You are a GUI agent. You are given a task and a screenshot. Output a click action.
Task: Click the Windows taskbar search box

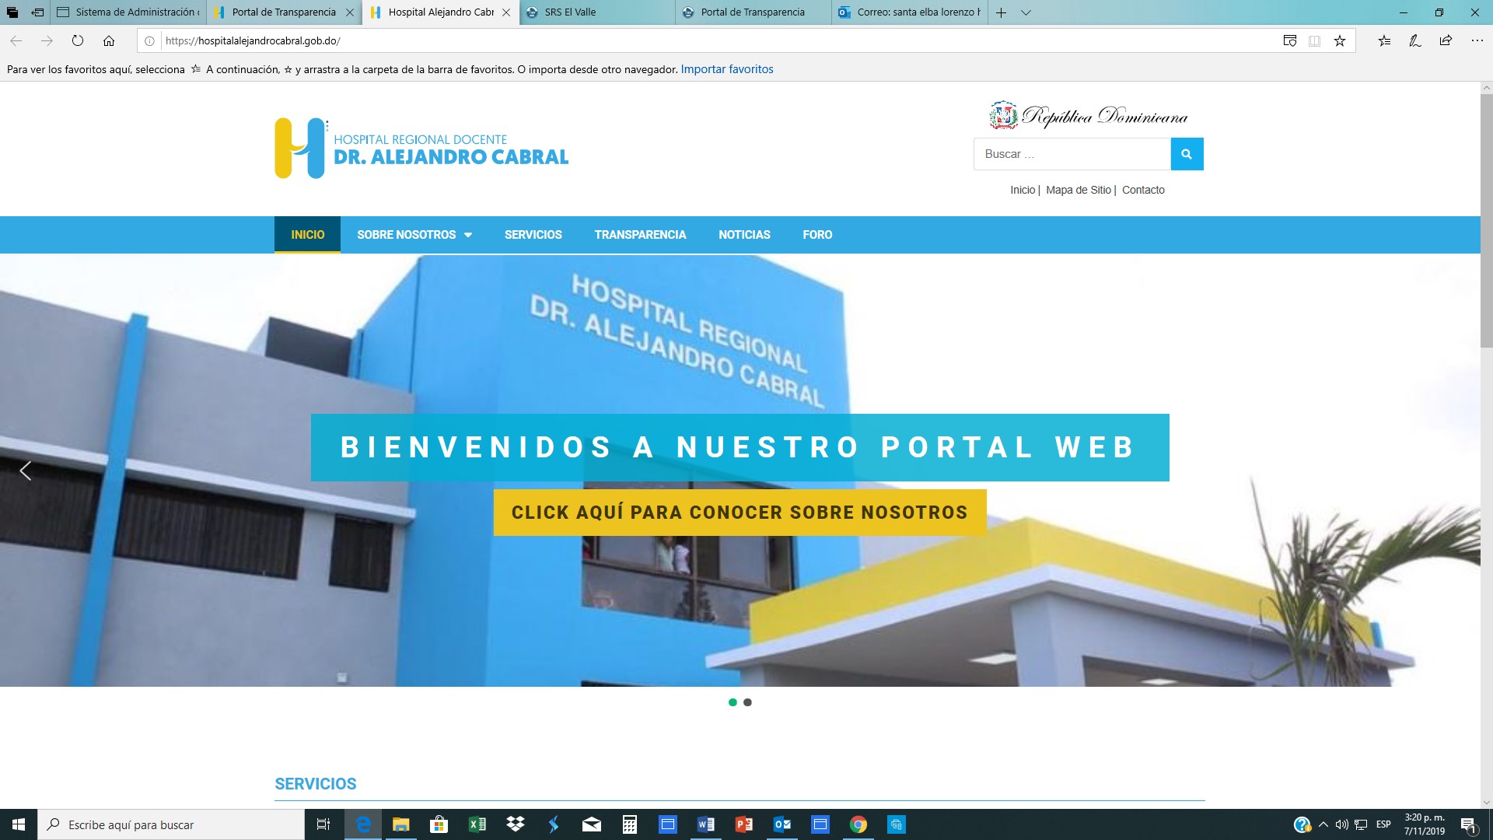point(171,824)
